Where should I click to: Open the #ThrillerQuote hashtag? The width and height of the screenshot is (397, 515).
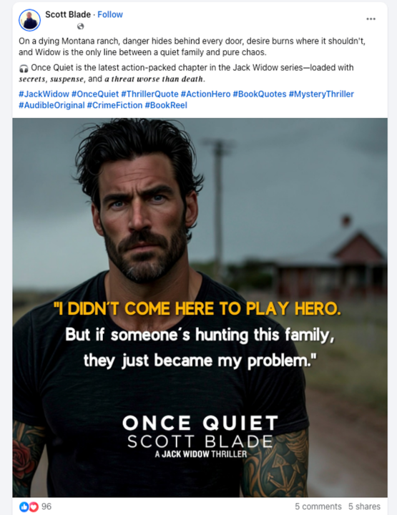[x=150, y=94]
